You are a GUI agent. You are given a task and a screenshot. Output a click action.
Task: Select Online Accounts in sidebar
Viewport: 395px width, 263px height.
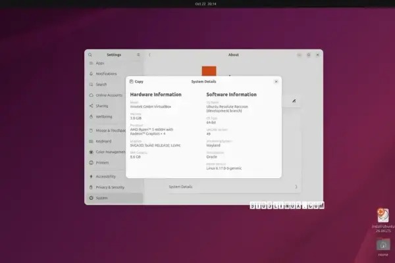[115, 95]
